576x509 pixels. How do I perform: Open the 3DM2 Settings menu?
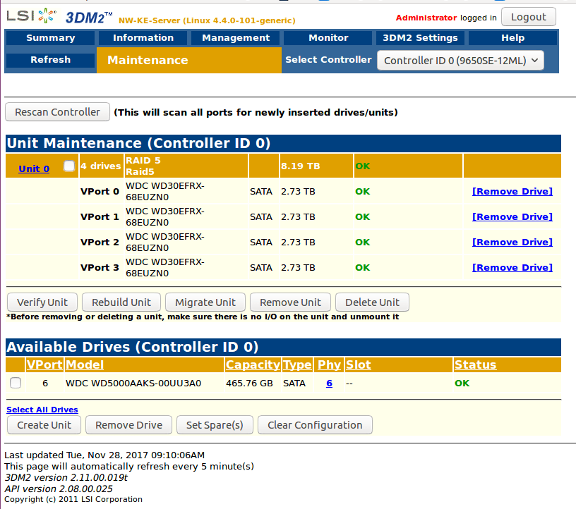click(x=420, y=38)
